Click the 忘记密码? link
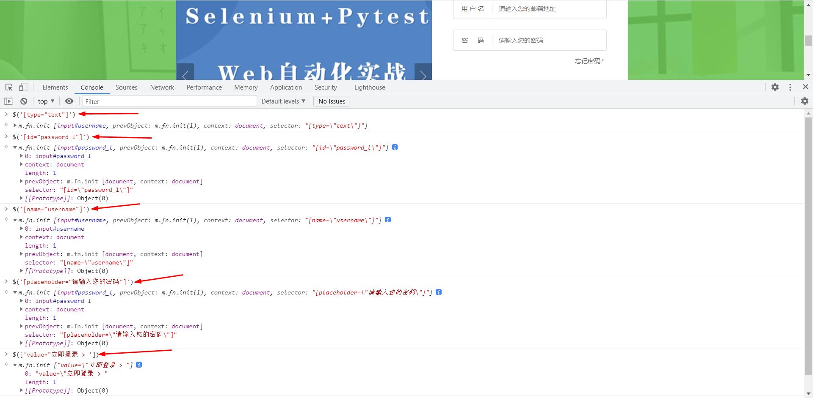This screenshot has height=398, width=813. [589, 61]
